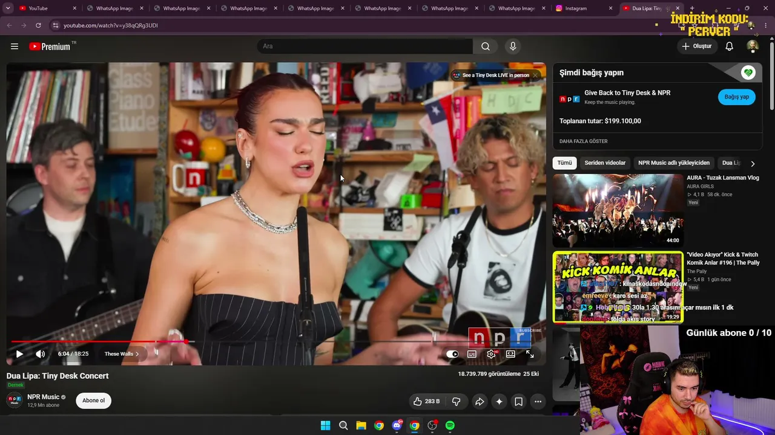The image size is (775, 435).
Task: Like the video with 283 B likes
Action: pyautogui.click(x=427, y=401)
